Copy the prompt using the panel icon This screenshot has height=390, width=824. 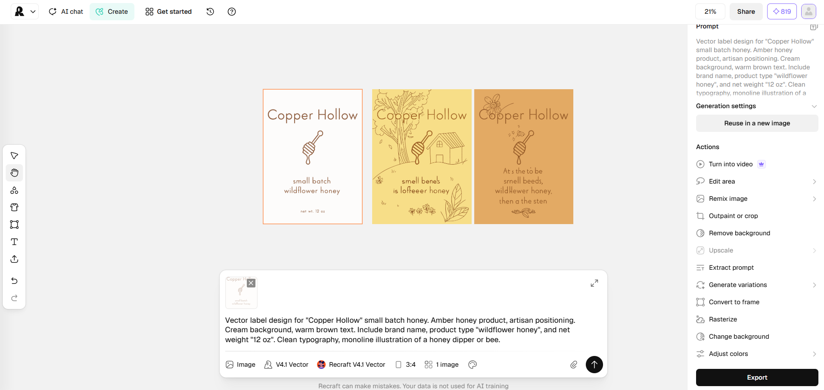point(814,27)
